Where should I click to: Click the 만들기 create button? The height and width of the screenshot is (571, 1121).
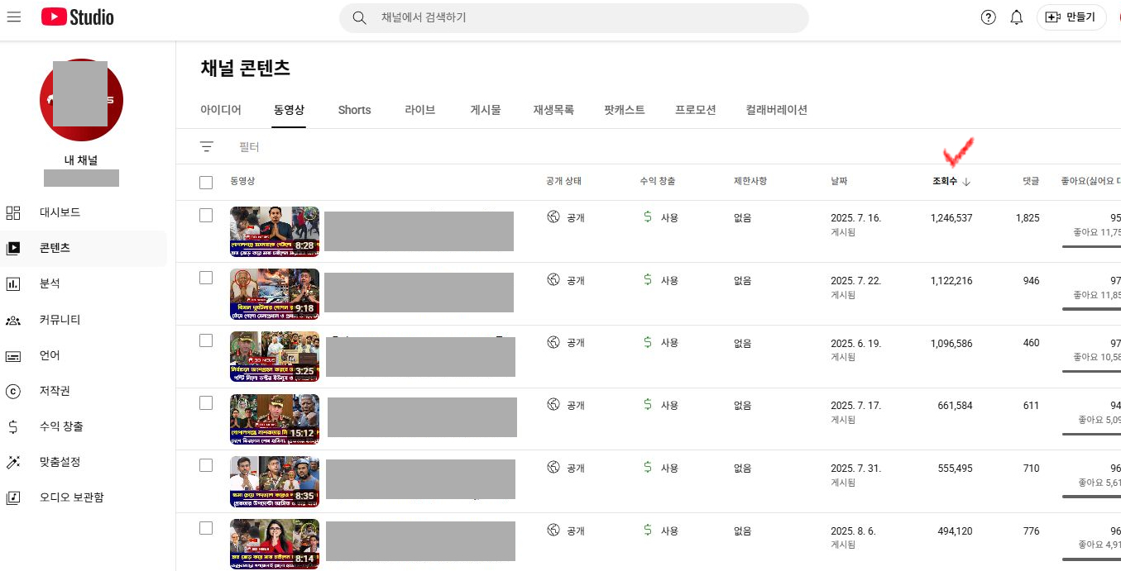(x=1071, y=17)
